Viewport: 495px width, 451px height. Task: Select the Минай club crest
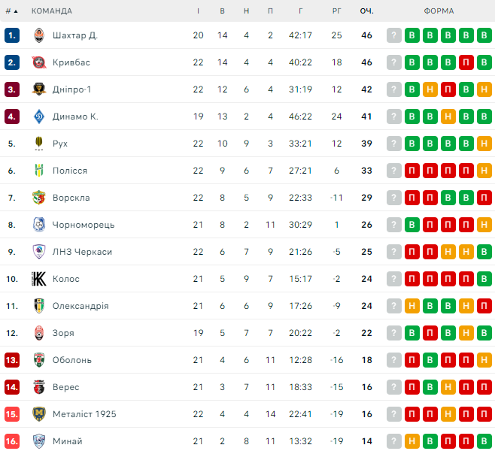39,441
